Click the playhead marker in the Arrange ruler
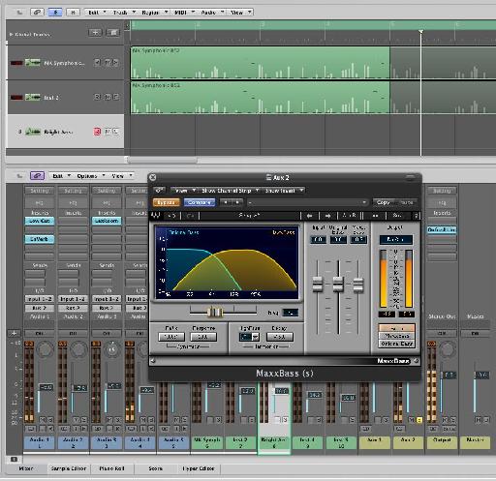496x481 pixels. (x=420, y=31)
